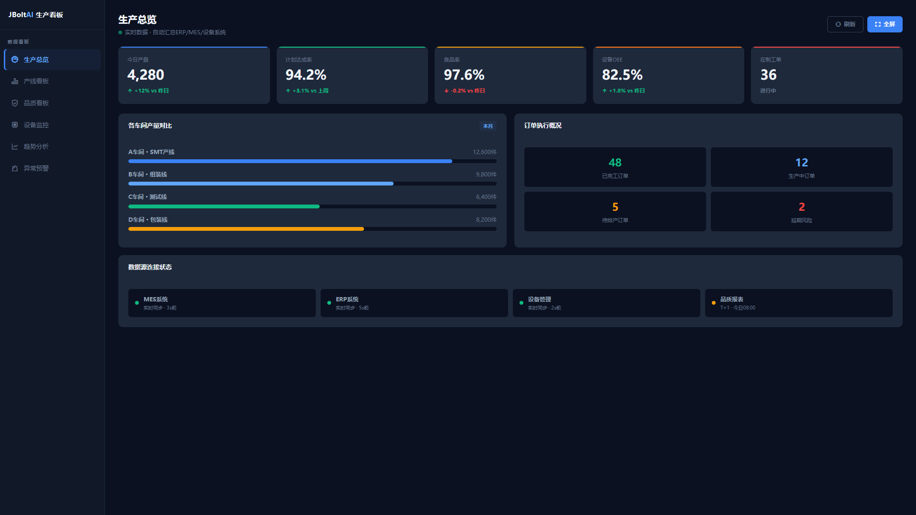Open the 产线看板 menu item
Viewport: 916px width, 515px height.
[x=52, y=82]
